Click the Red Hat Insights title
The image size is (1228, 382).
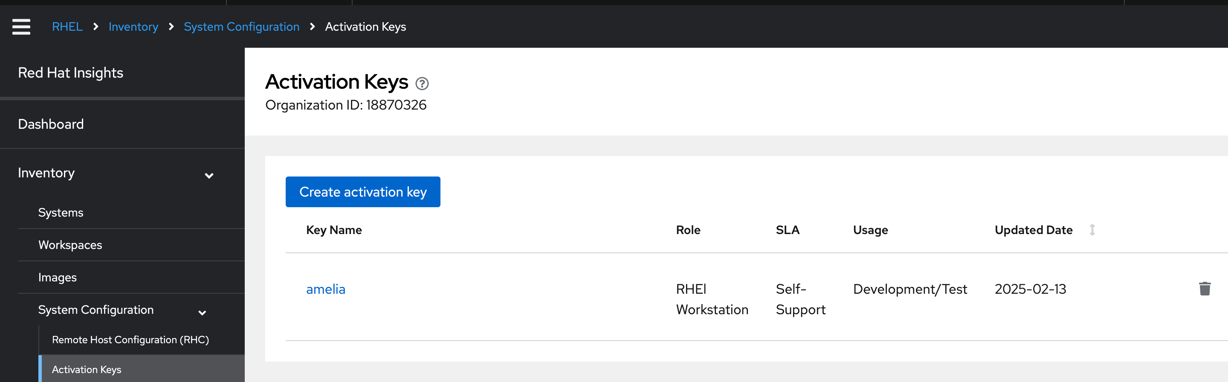(70, 72)
